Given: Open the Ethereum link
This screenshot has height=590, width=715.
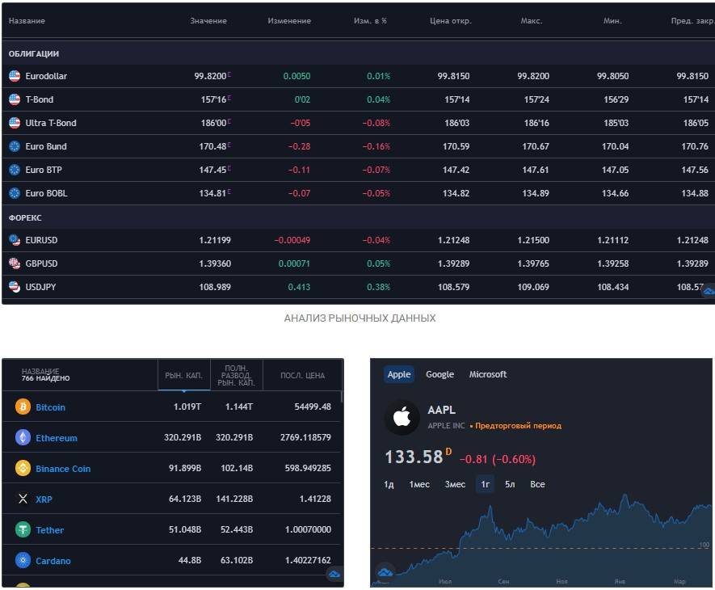Looking at the screenshot, I should [57, 438].
